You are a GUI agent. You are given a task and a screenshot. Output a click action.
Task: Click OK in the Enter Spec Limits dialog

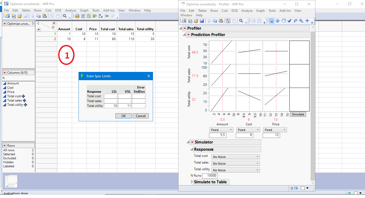(x=124, y=116)
